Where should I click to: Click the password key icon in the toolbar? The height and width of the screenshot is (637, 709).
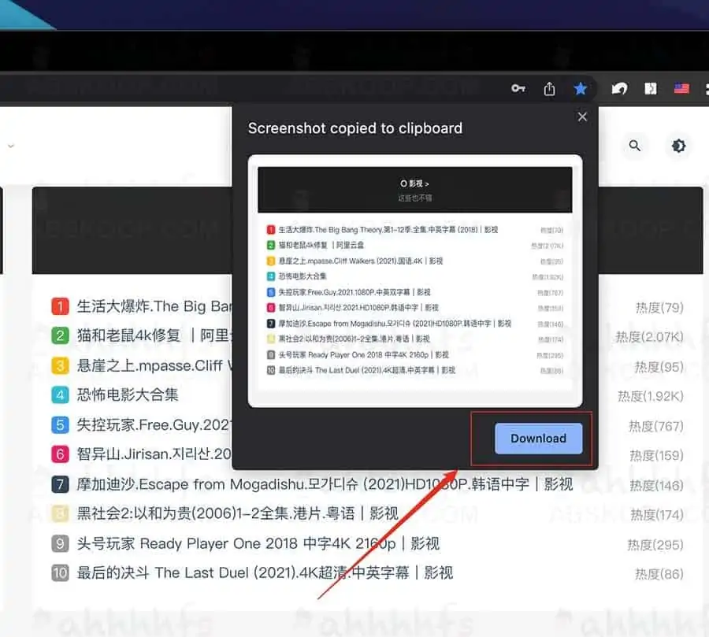518,88
